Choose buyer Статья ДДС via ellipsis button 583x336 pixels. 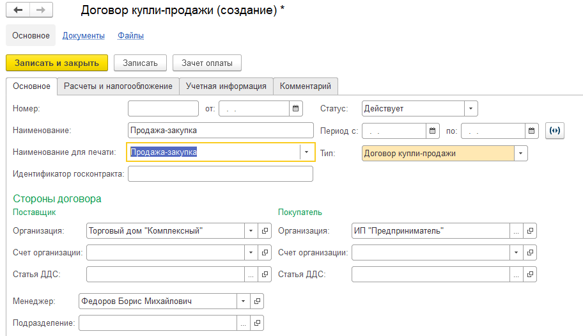(516, 275)
